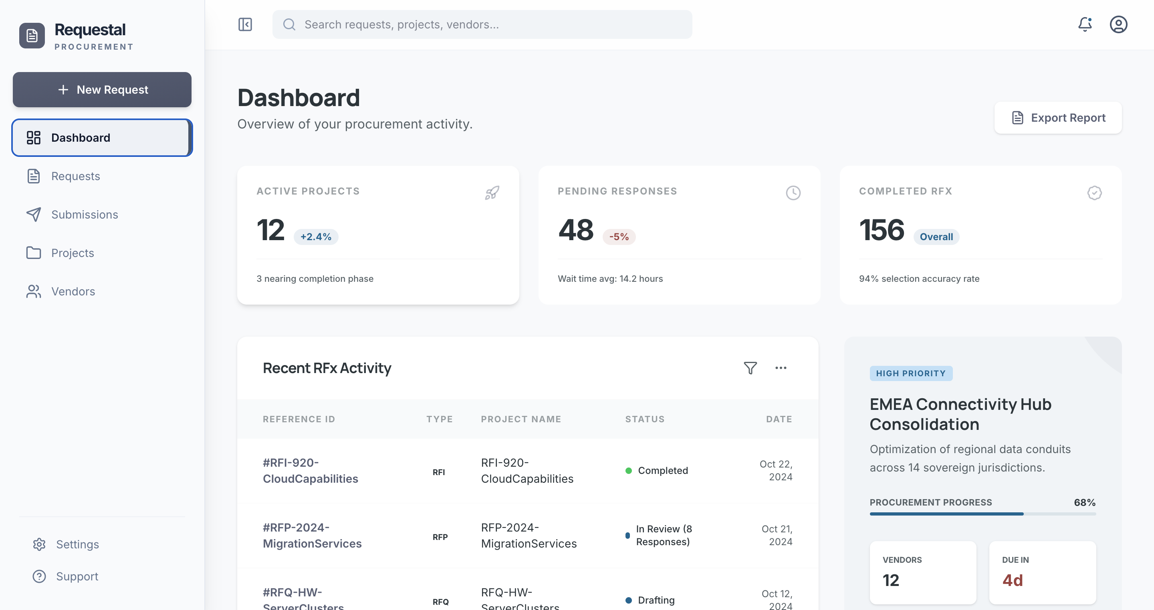Switch to the Requests section
Image resolution: width=1154 pixels, height=610 pixels.
[x=75, y=176]
